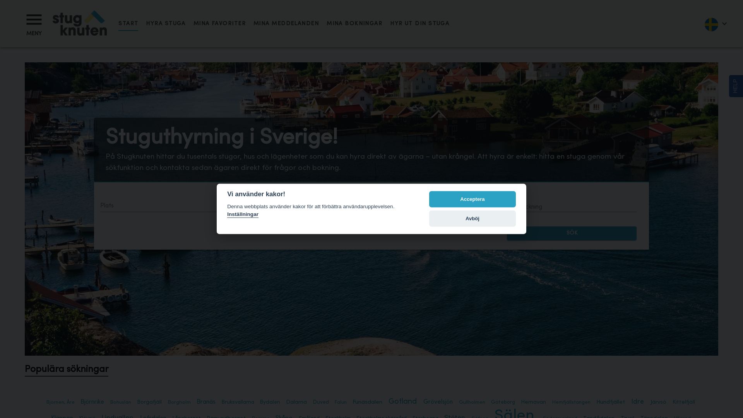
Task: Open the Duved search link
Action: [321, 402]
